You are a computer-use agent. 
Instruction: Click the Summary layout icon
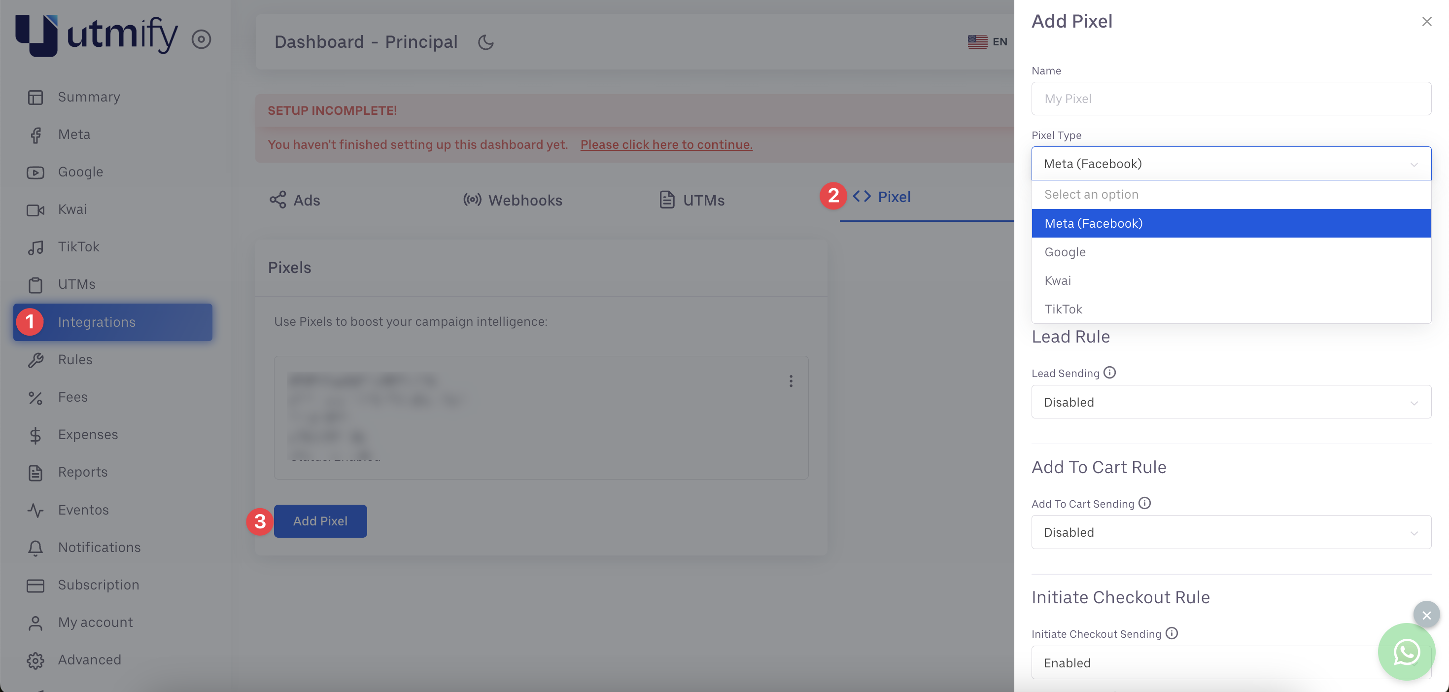(x=35, y=97)
